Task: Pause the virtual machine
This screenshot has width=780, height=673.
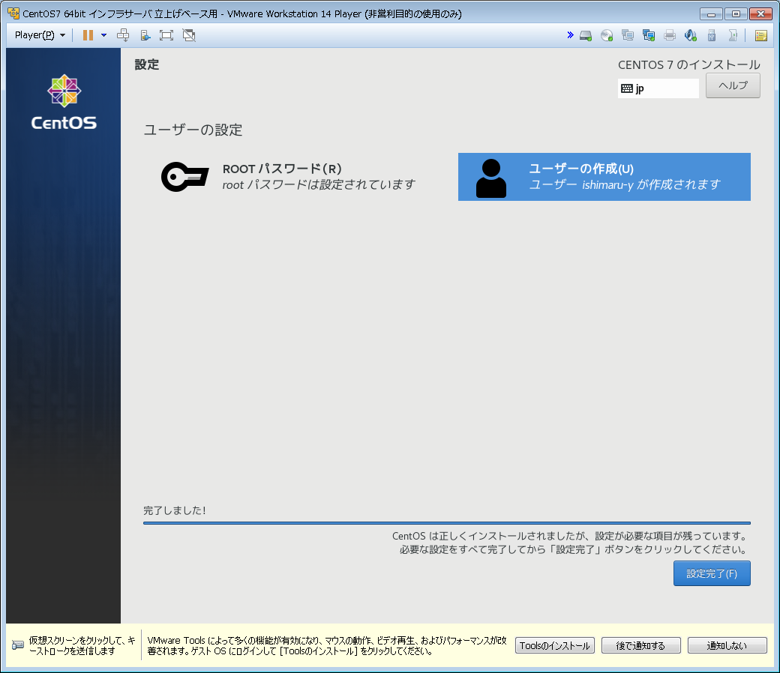Action: coord(88,35)
